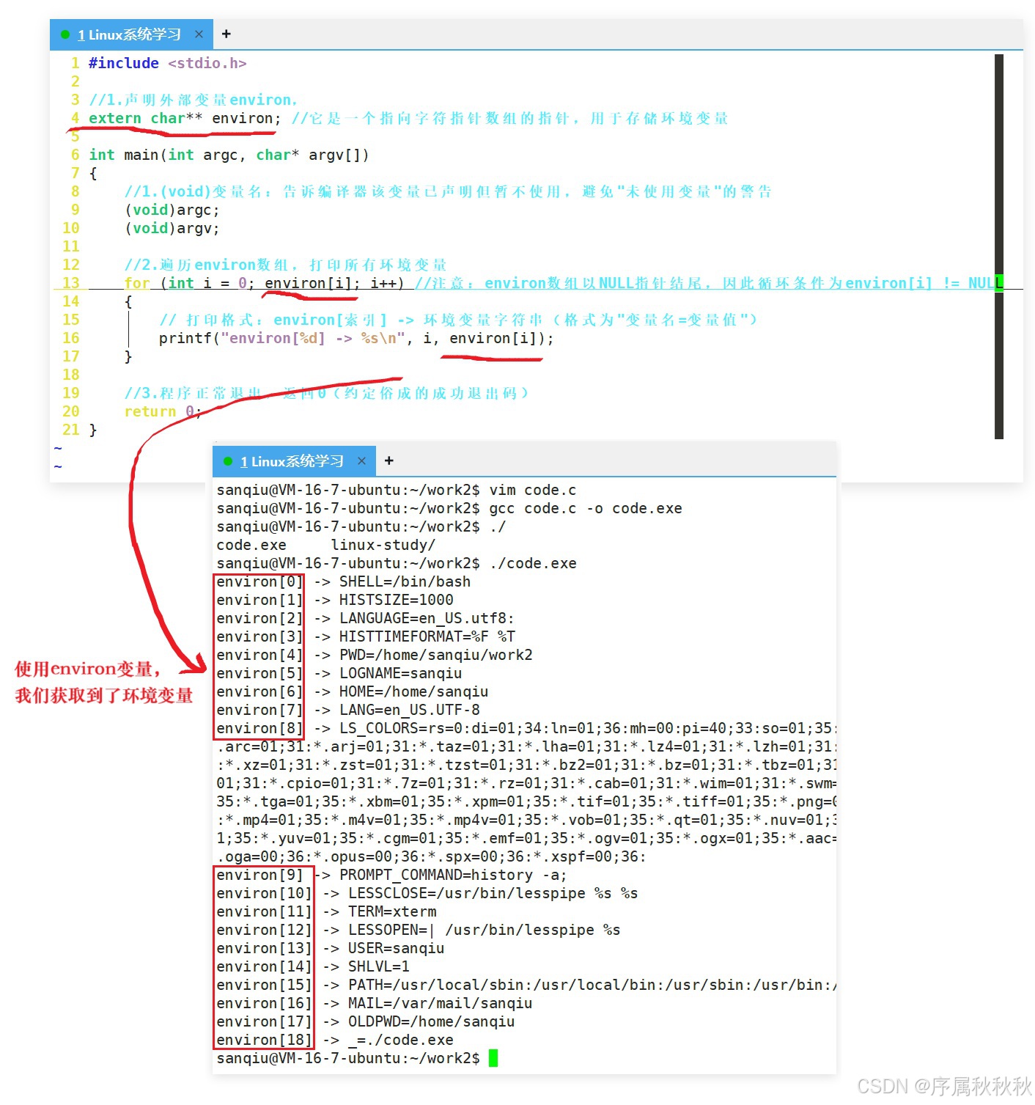Click the 'HISTSIZE=1000' output line
This screenshot has width=1035, height=1105.
point(335,600)
